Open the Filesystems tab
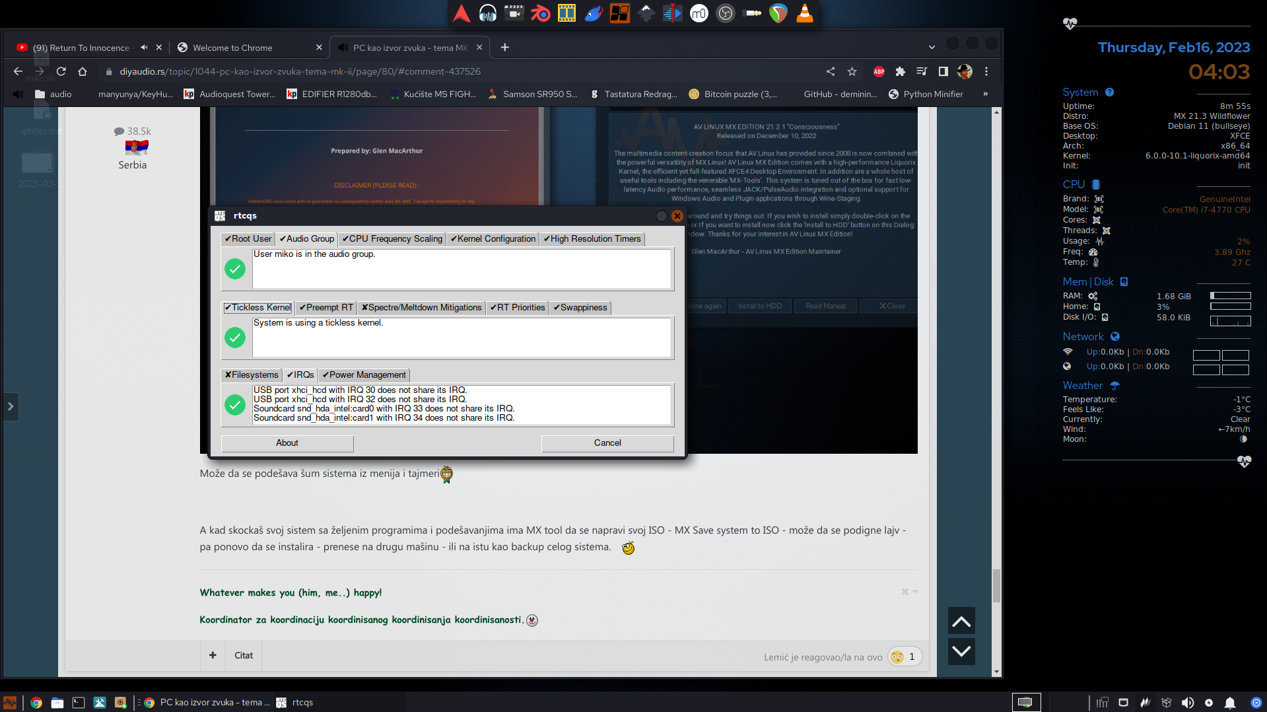1267x712 pixels. pyautogui.click(x=252, y=375)
